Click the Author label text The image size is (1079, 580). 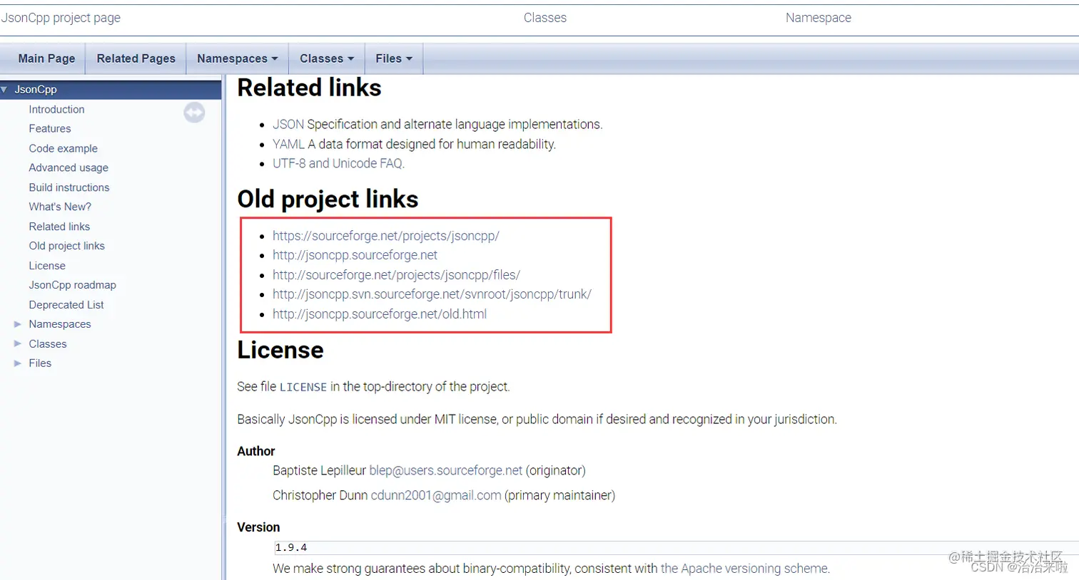pos(256,452)
